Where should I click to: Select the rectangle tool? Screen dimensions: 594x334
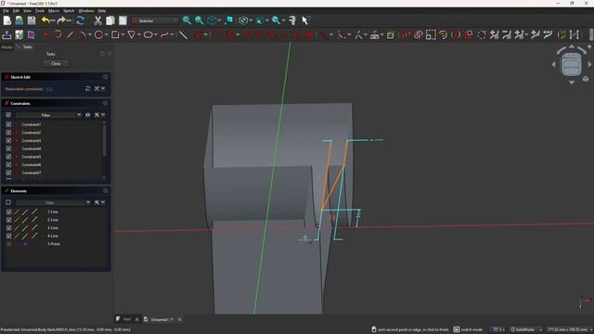click(115, 35)
